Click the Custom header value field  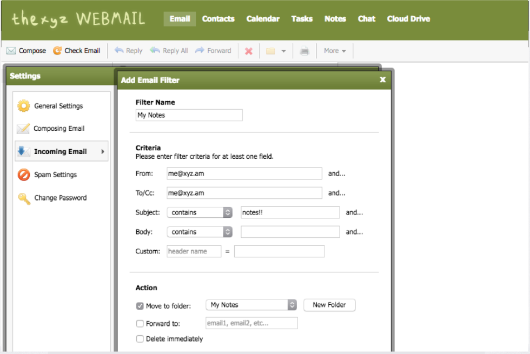pos(279,251)
